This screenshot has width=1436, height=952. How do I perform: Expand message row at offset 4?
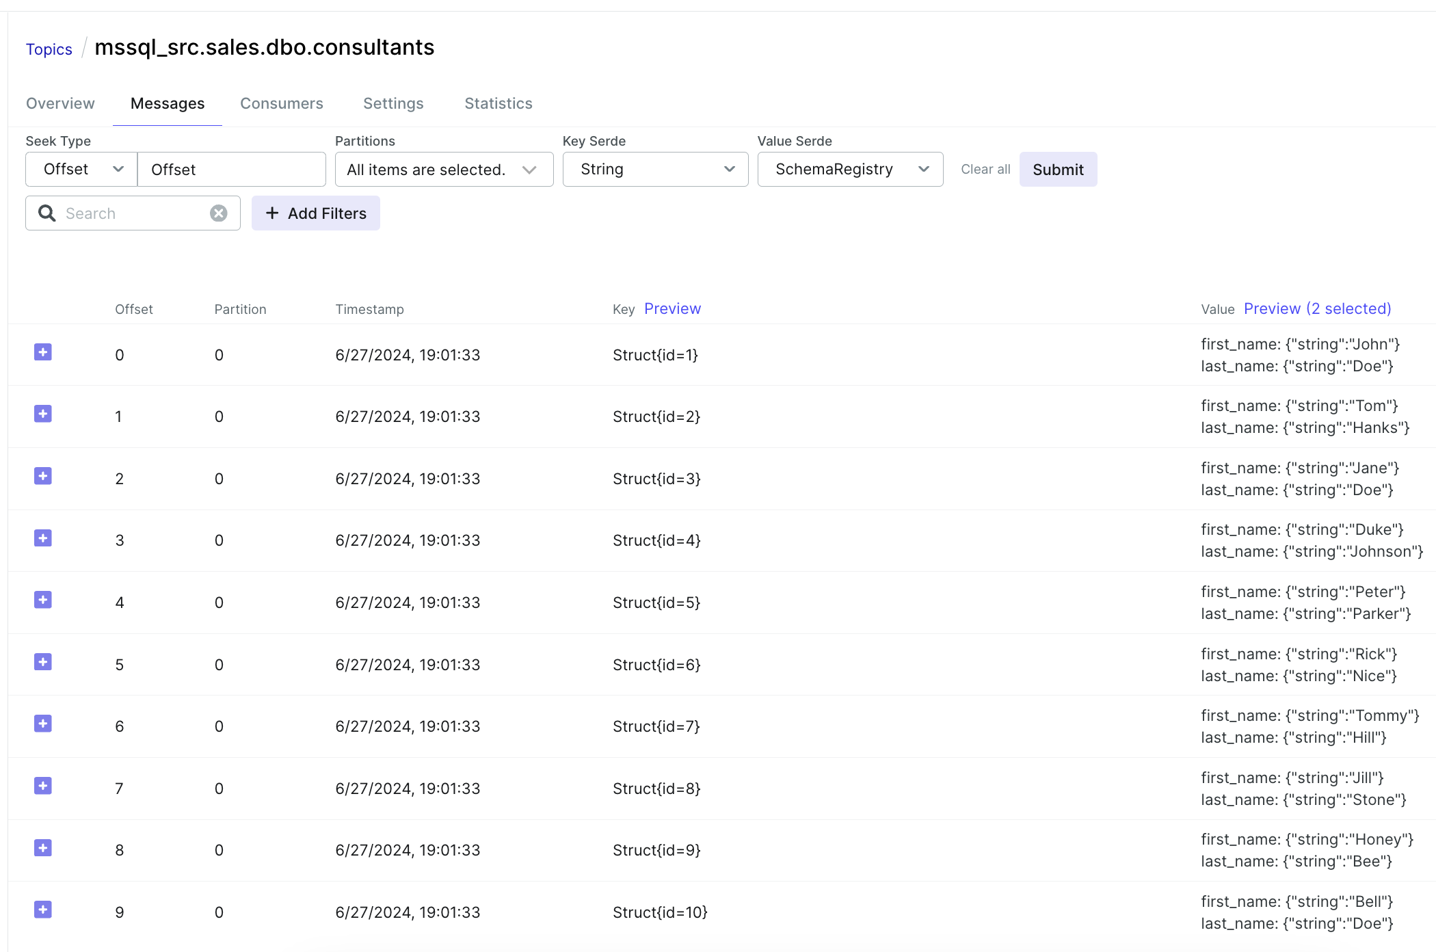[43, 600]
